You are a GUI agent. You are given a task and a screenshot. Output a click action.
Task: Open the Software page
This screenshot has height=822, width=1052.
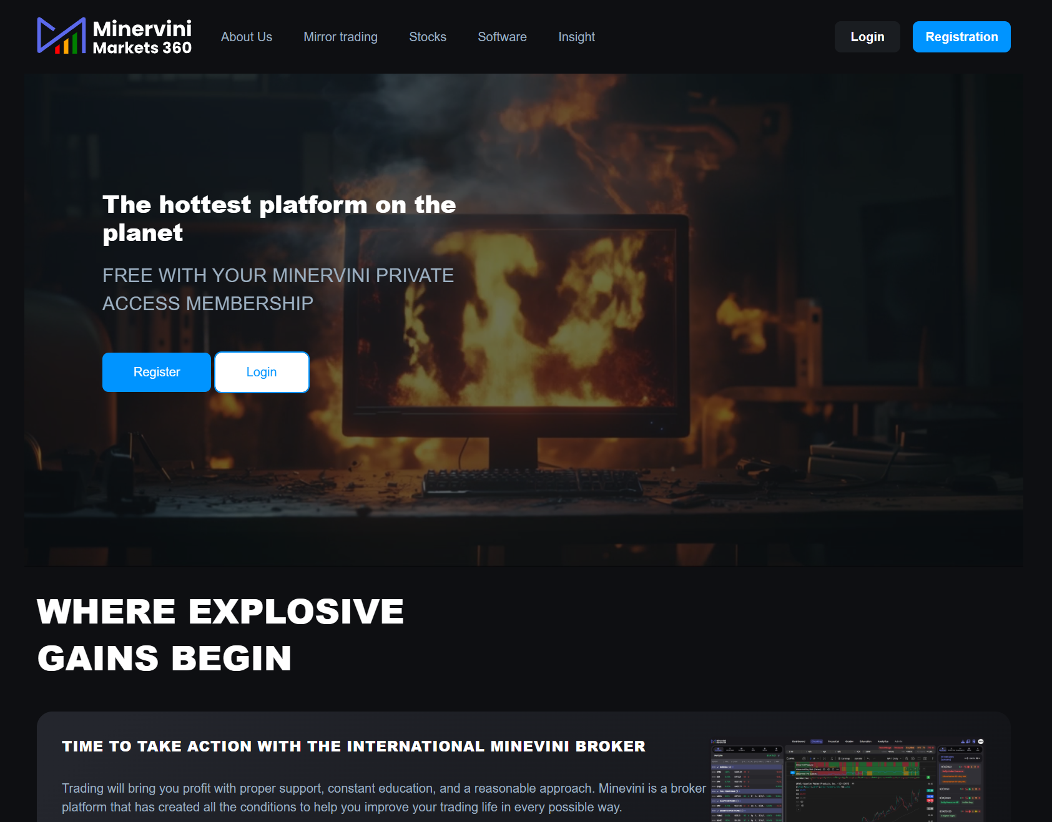click(x=502, y=37)
